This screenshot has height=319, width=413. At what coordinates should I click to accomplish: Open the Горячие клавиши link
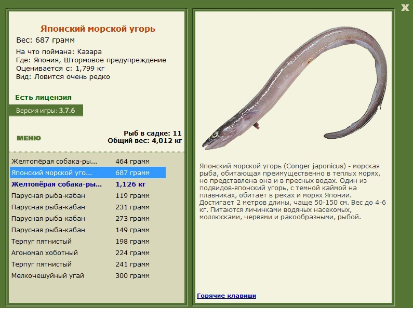(x=227, y=296)
